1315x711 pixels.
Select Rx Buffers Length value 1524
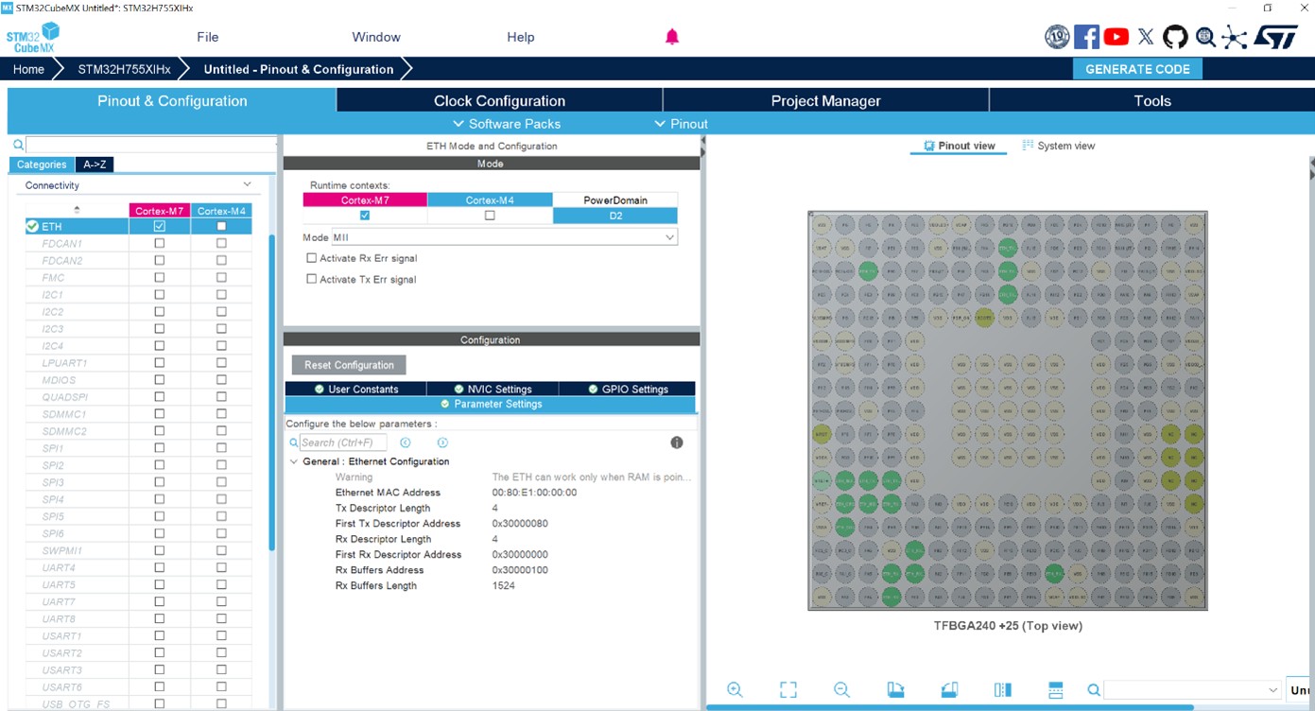pyautogui.click(x=504, y=586)
